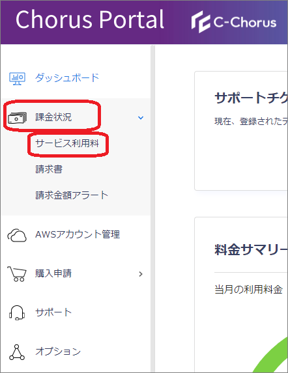Screen dimensions: 288x373
Task: Open the サポート sidebar item
Action: click(x=53, y=312)
